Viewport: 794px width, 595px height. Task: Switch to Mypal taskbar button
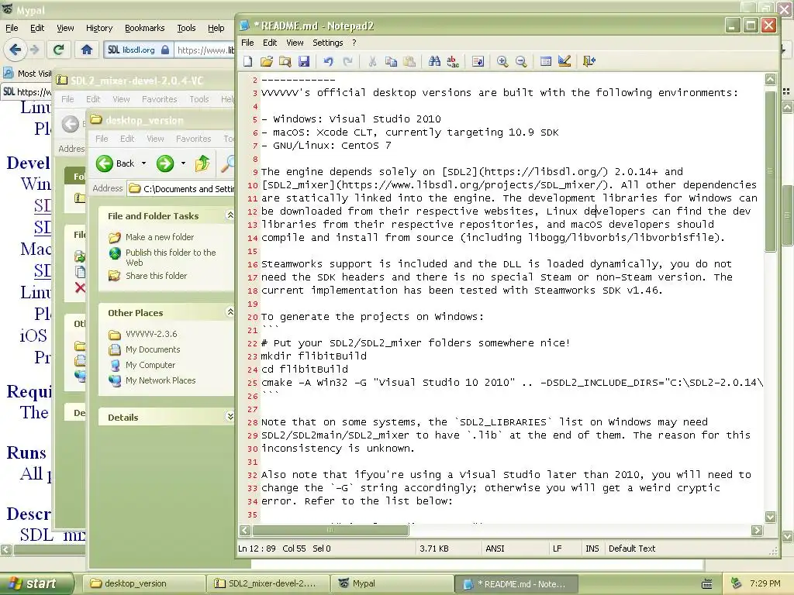tap(391, 583)
